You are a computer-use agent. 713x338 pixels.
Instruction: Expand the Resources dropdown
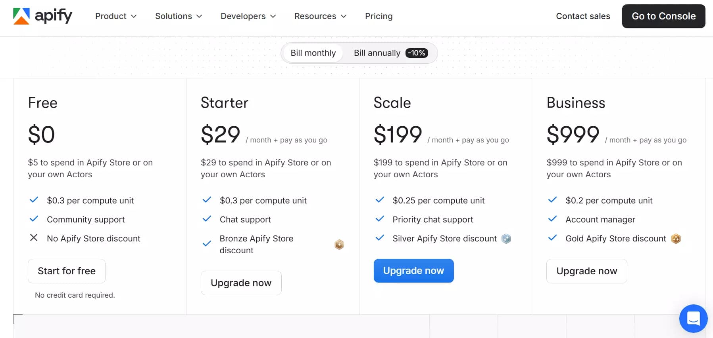coord(320,16)
